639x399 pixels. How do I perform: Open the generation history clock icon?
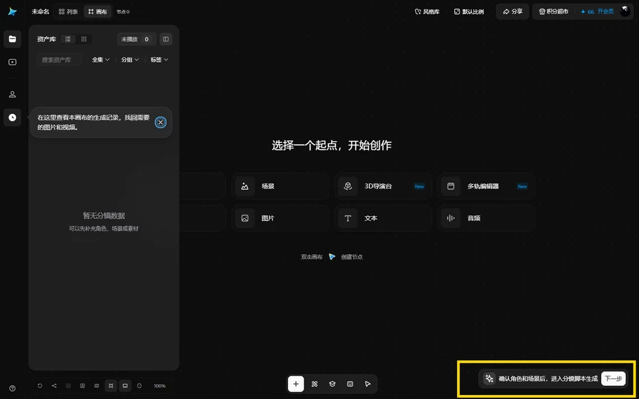pyautogui.click(x=12, y=117)
